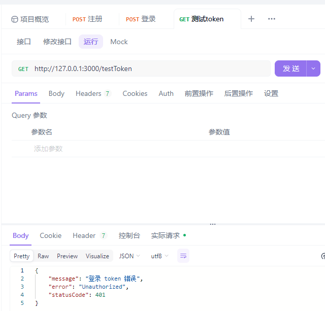The width and height of the screenshot is (325, 311).
Task: Click the panel resize handle dots
Action: click(x=213, y=224)
